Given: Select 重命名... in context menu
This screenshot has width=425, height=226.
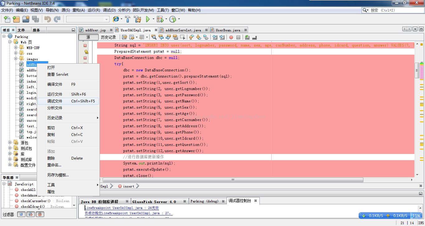Looking at the screenshot, I should click(68, 165).
